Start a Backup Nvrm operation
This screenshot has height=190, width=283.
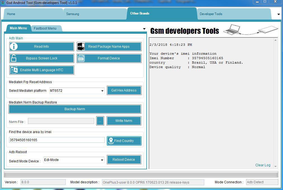75,109
